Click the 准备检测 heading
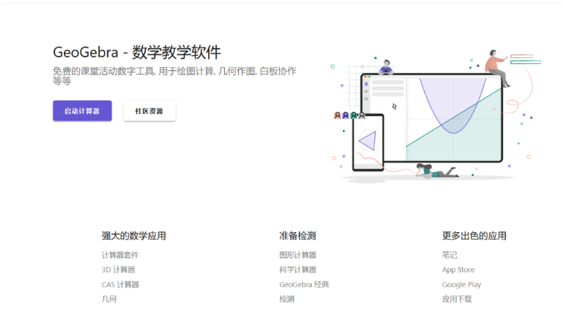Image resolution: width=561 pixels, height=314 pixels. [x=298, y=236]
